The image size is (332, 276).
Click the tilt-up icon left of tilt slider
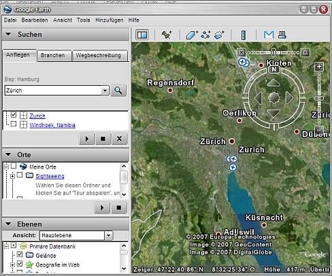[x=242, y=52]
